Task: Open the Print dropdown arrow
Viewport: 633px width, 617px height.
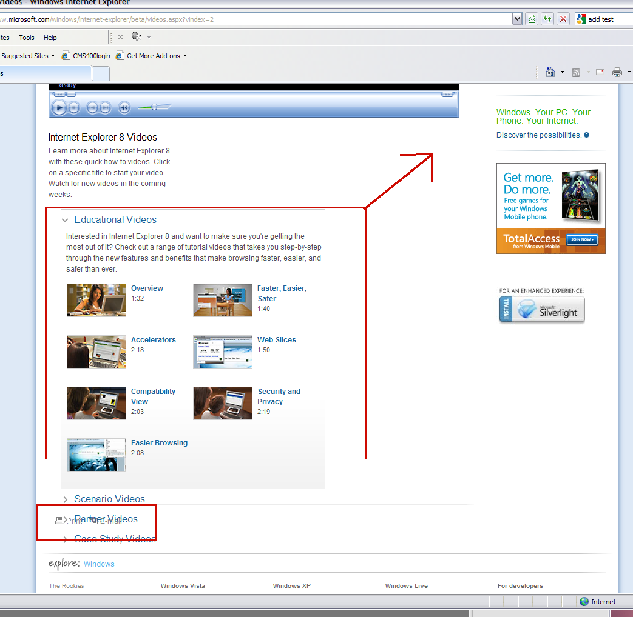Action: pos(629,72)
